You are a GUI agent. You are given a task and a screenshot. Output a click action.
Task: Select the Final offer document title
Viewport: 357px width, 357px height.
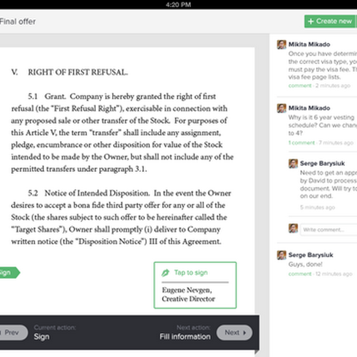pyautogui.click(x=18, y=21)
